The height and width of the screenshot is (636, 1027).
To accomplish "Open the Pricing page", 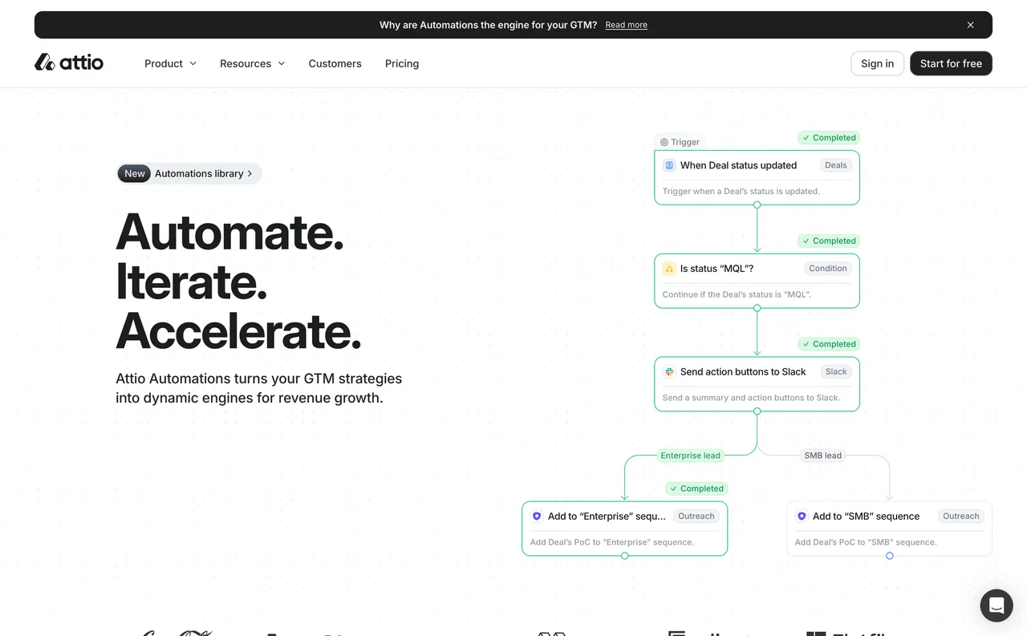I will click(402, 63).
